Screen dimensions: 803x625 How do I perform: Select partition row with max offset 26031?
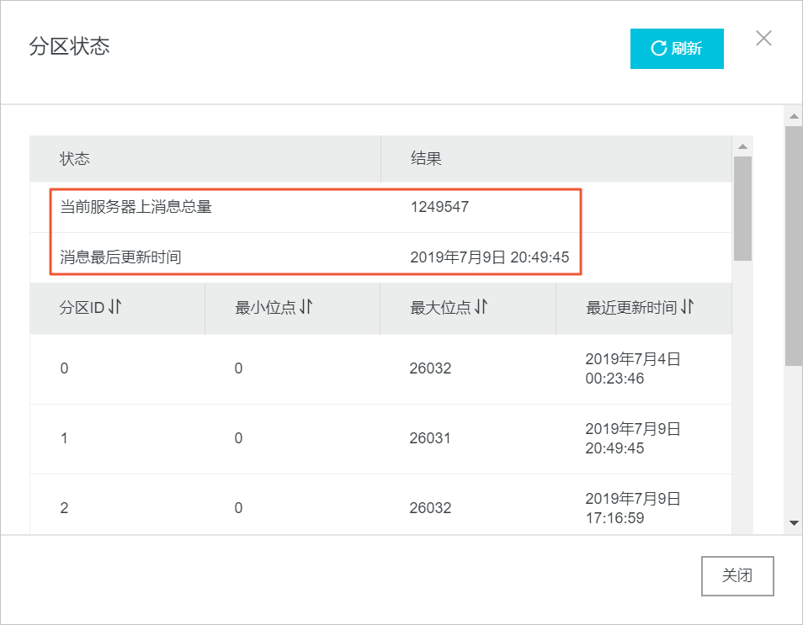pyautogui.click(x=380, y=438)
